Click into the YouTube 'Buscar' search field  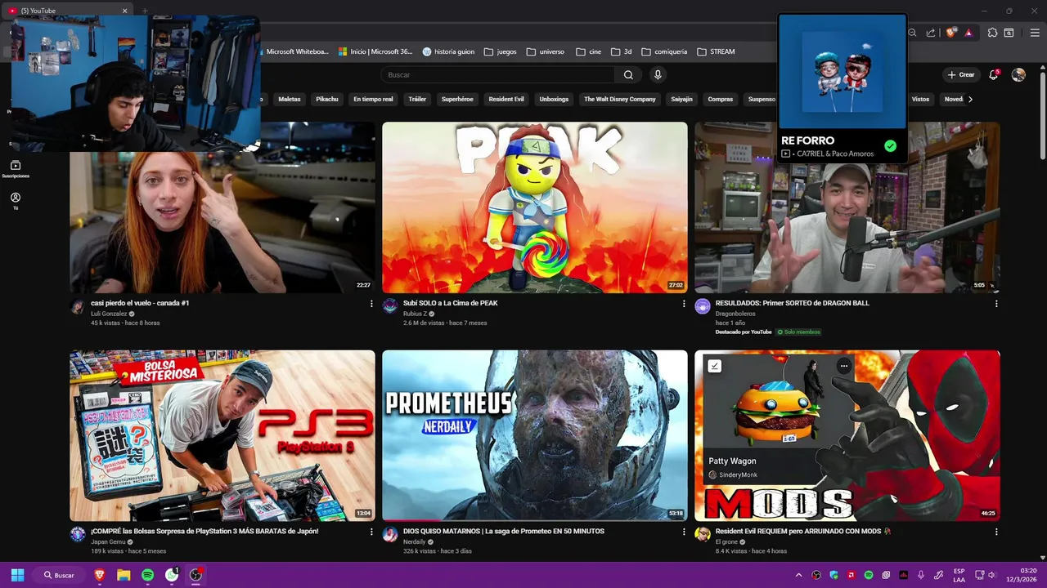pos(497,74)
